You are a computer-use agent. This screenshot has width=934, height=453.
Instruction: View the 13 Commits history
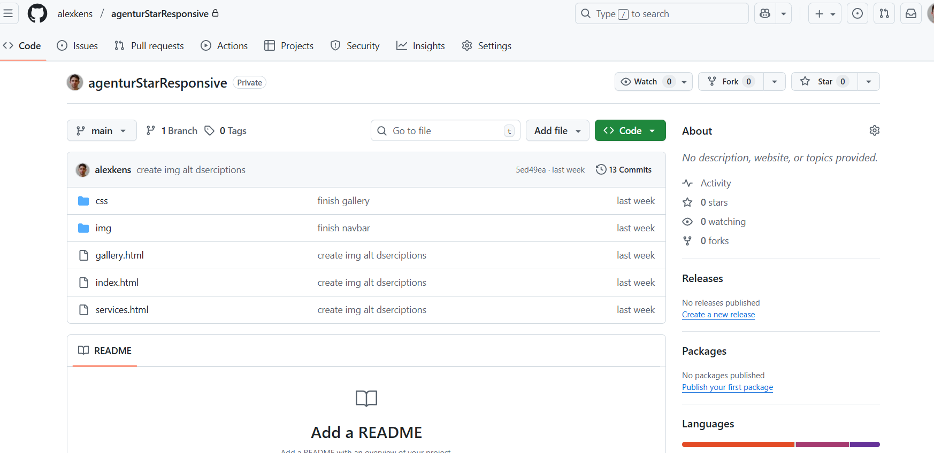click(x=624, y=169)
